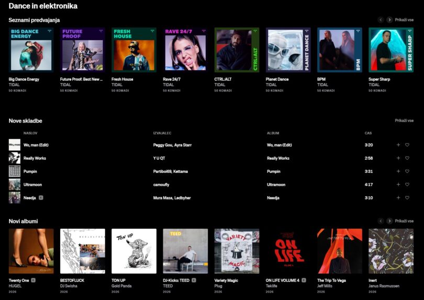Show all new tracks in Nove skladbe

point(404,120)
